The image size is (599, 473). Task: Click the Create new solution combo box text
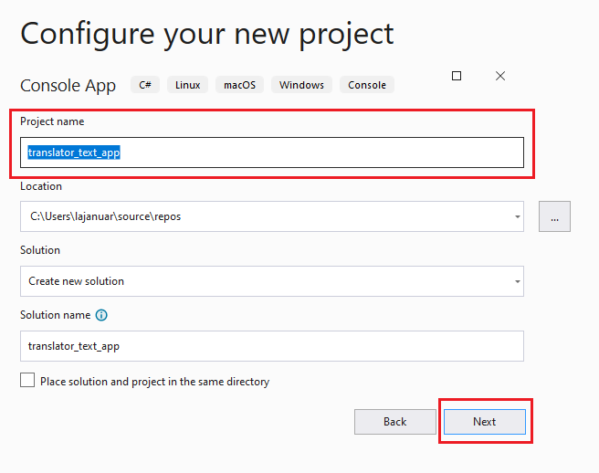click(x=77, y=281)
